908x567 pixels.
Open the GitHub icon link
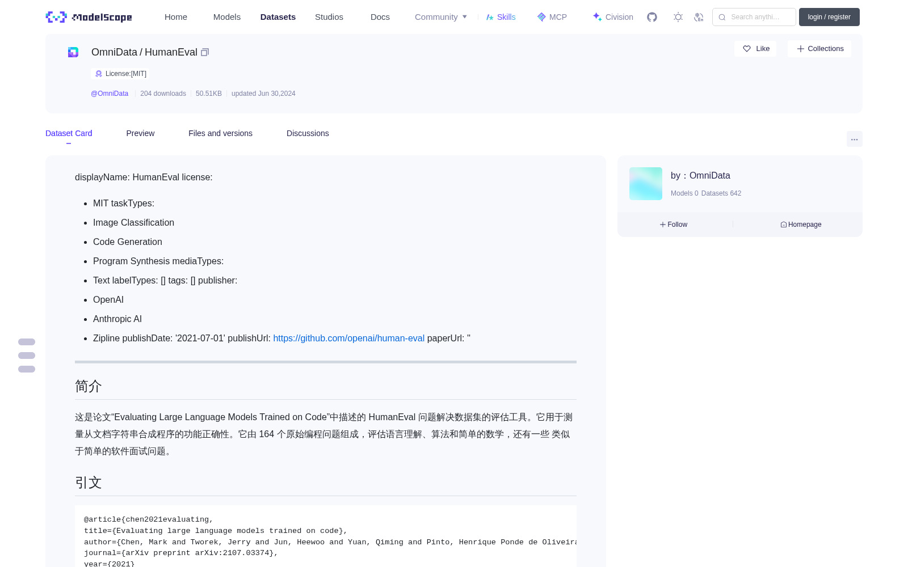652,17
